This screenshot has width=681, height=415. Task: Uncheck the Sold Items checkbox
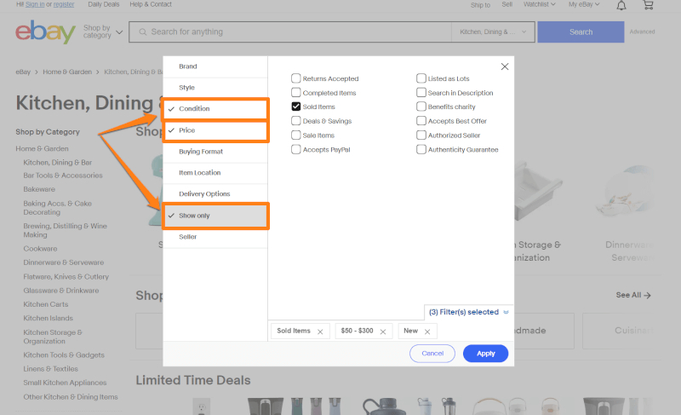tap(296, 107)
